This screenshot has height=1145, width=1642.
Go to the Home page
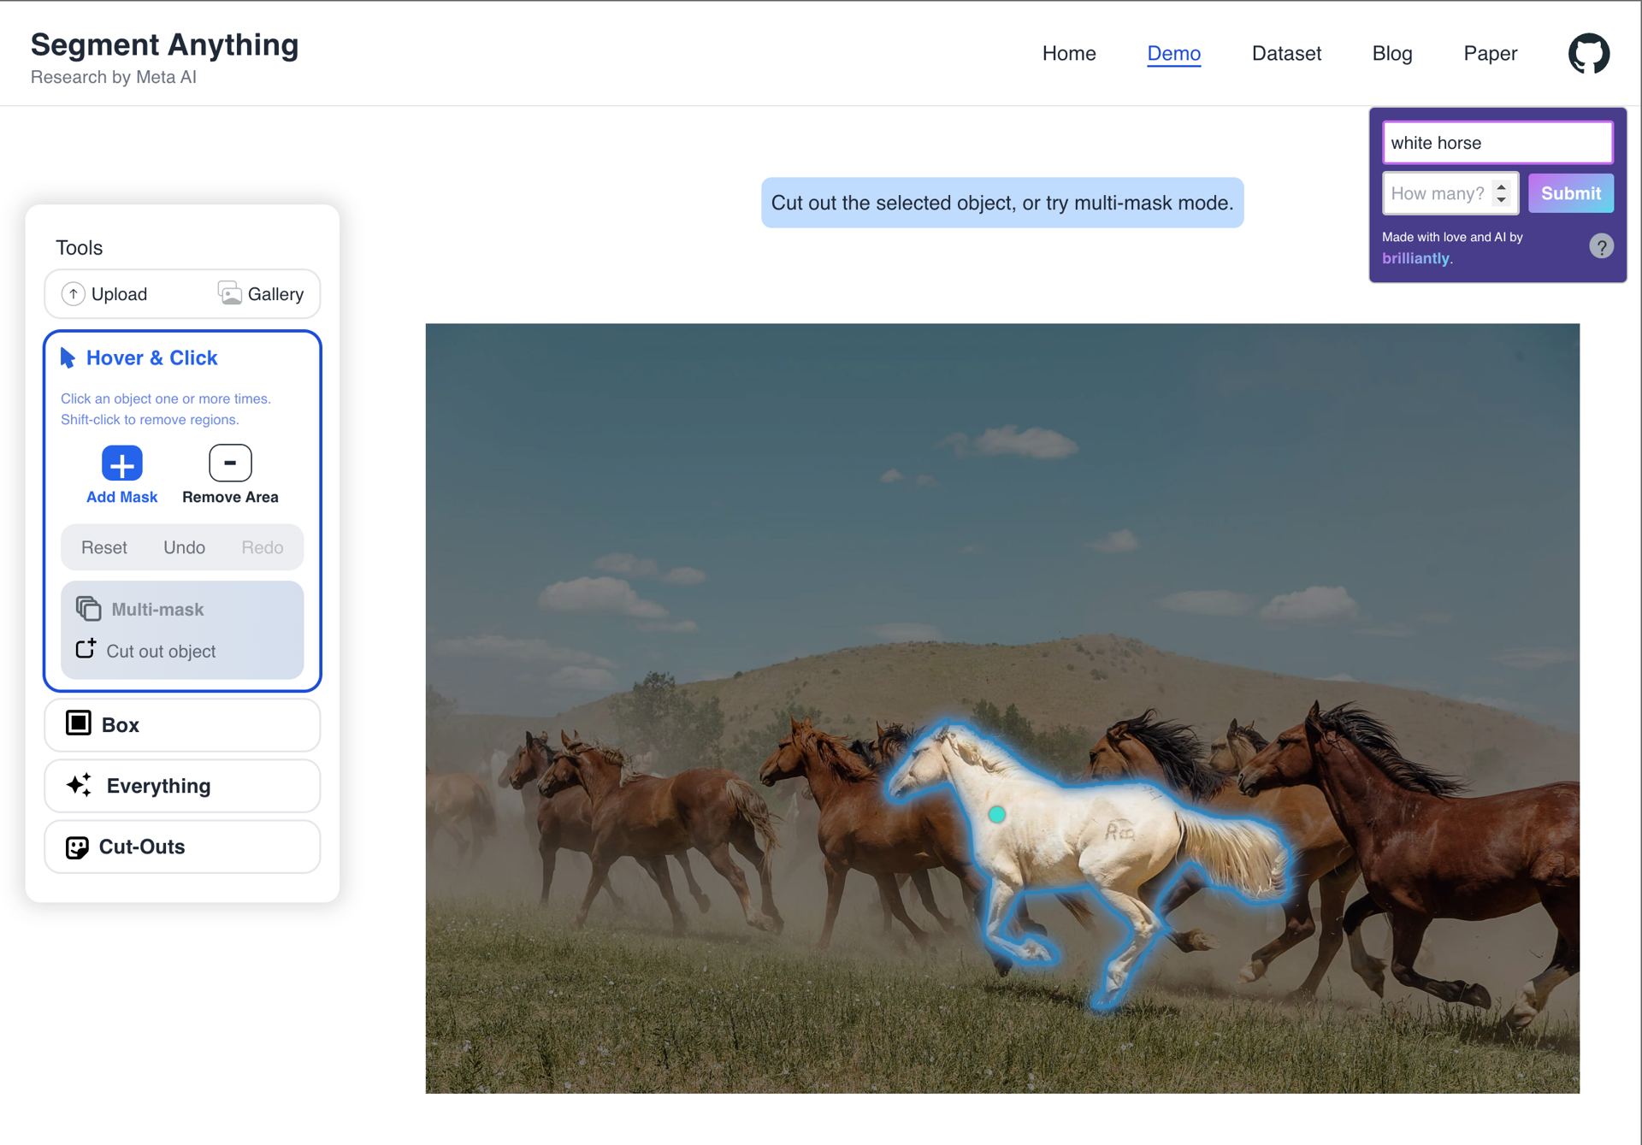coord(1069,53)
